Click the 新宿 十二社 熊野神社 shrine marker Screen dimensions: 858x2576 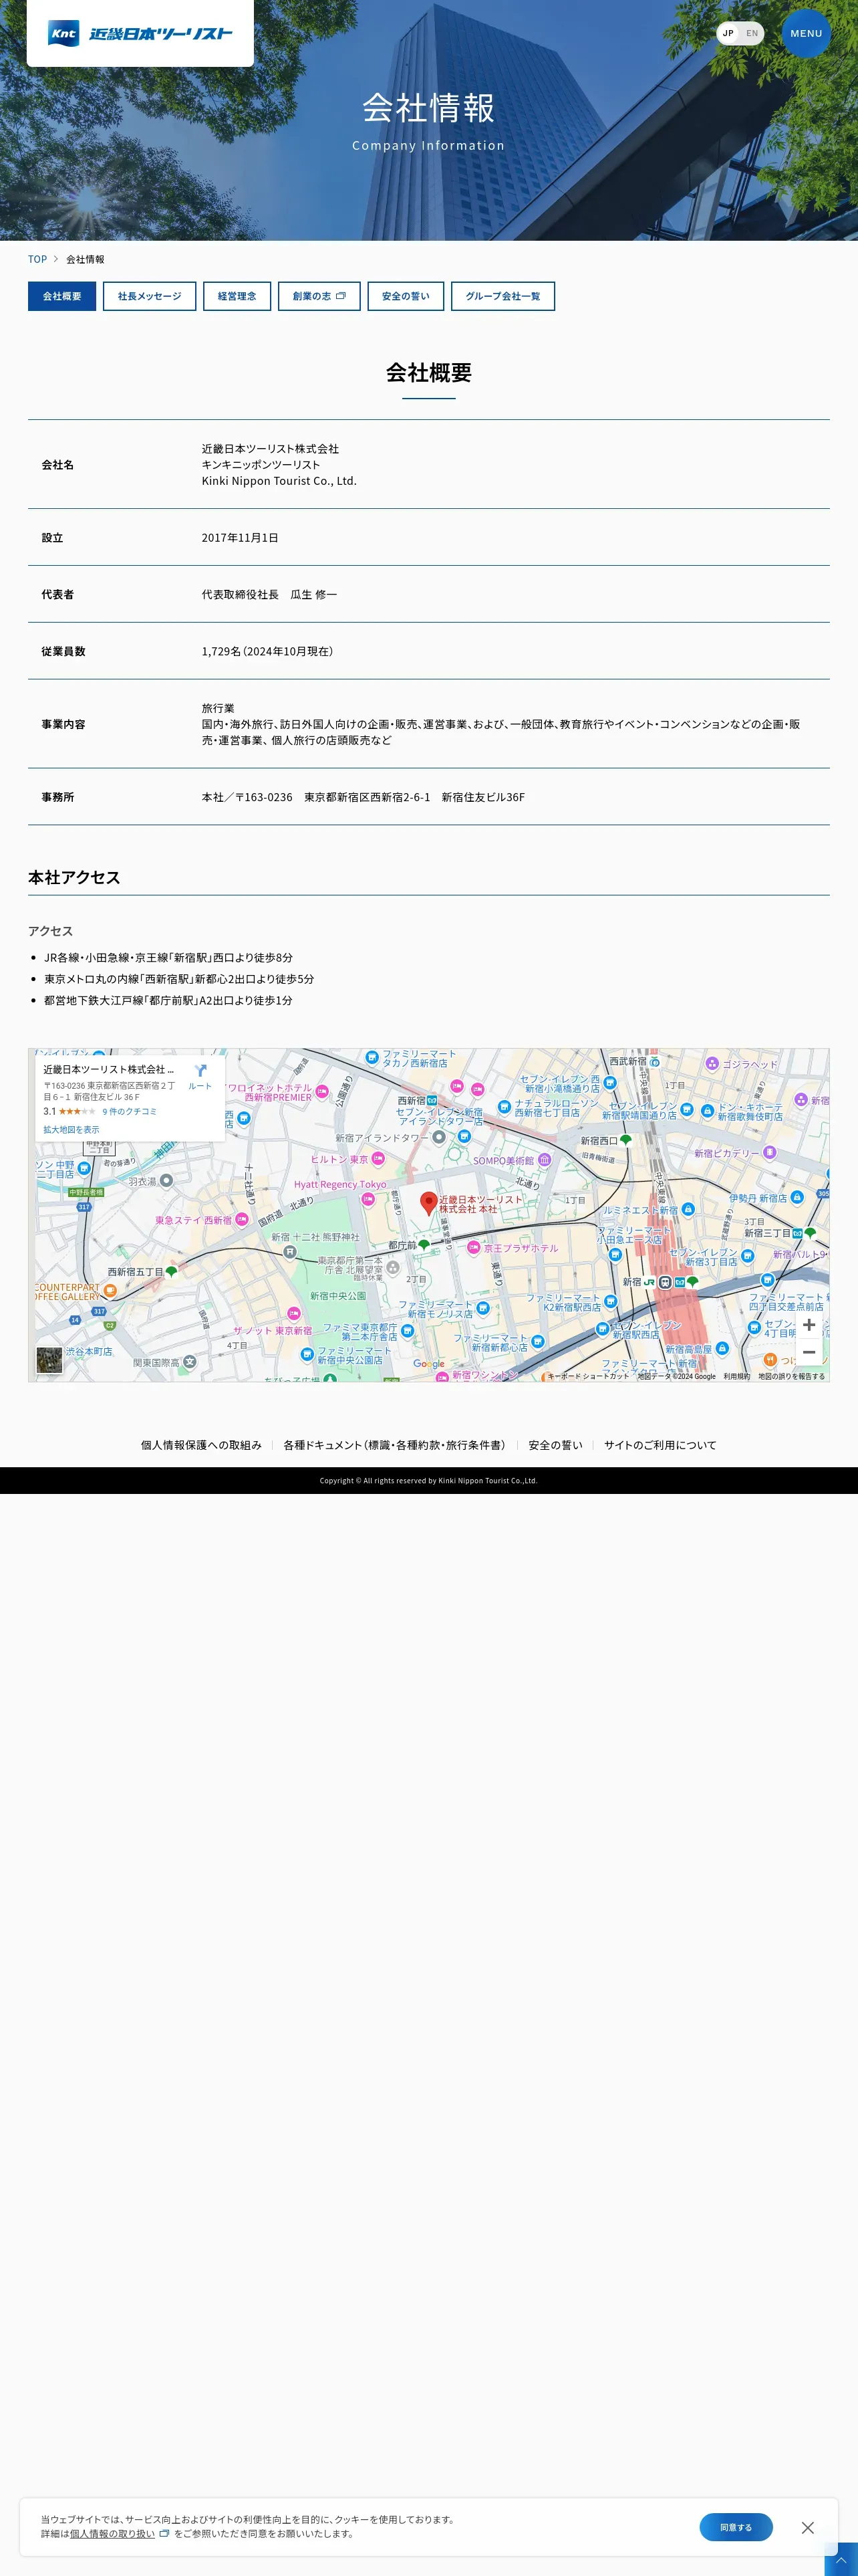click(289, 1251)
